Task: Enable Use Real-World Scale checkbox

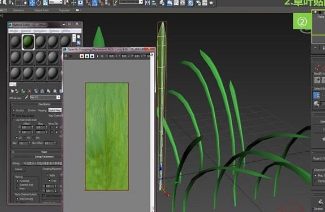Action: (14, 120)
